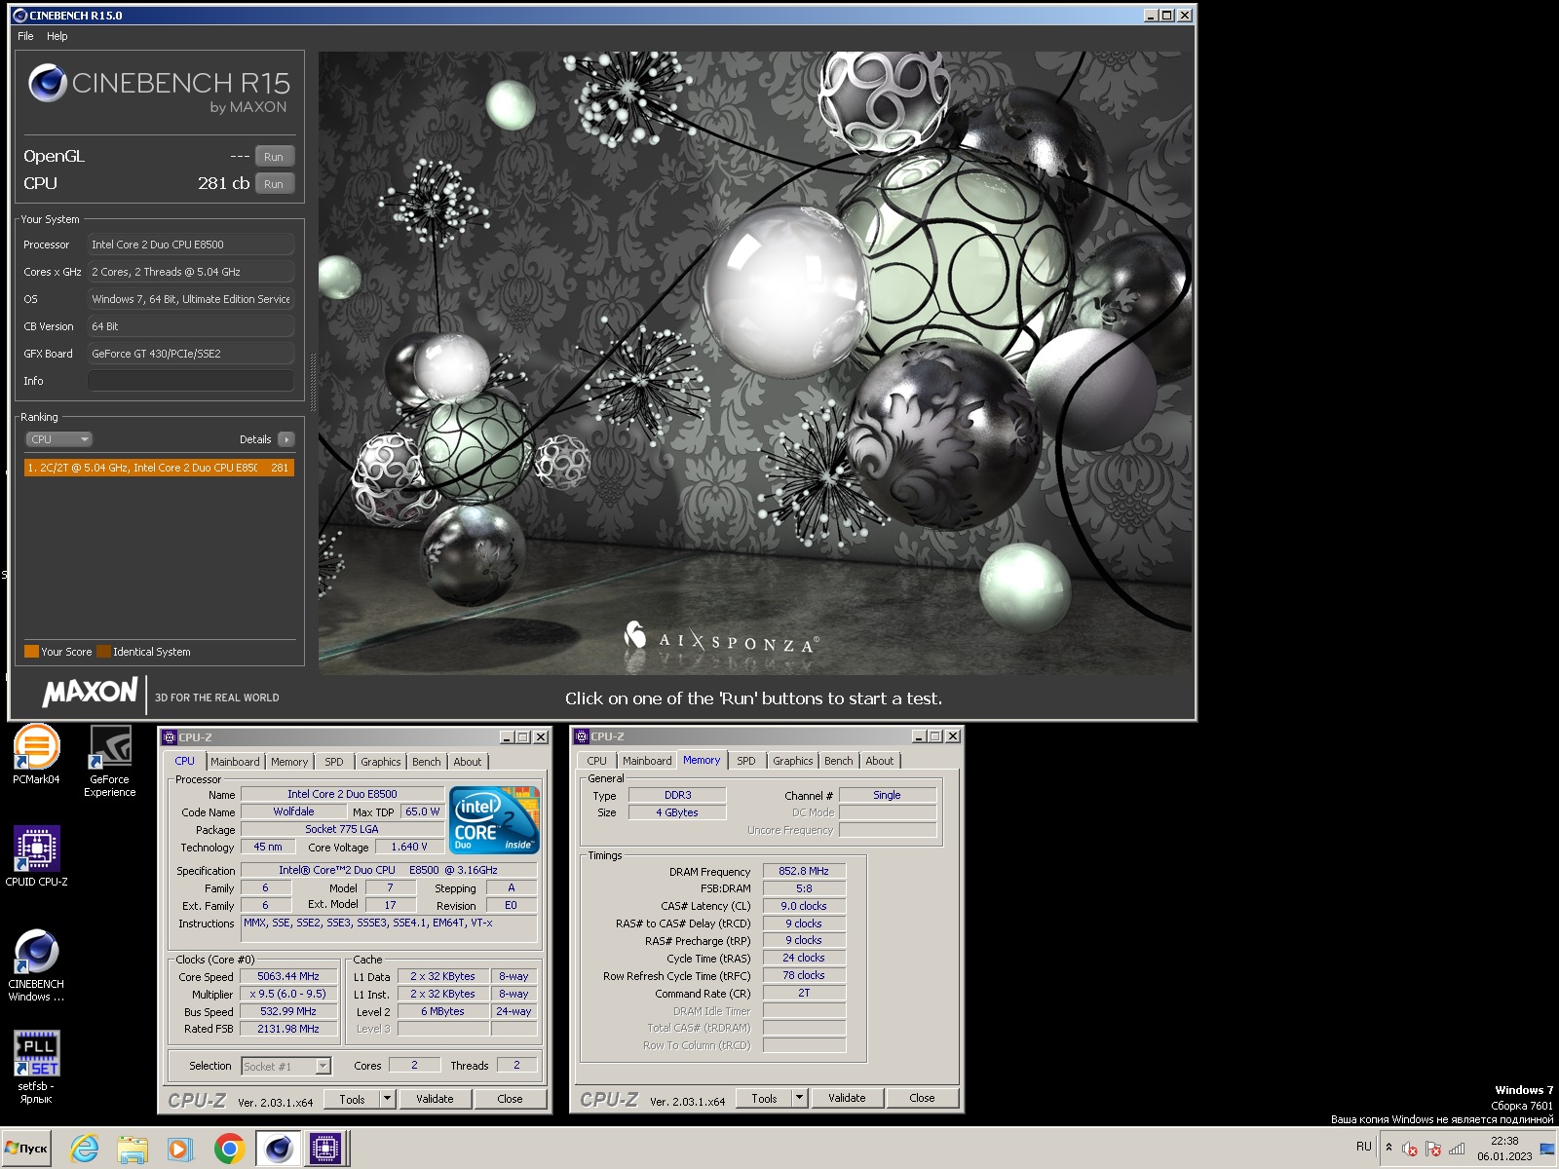Switch to Memory tab in left CPU-Z
1559x1169 pixels.
(x=289, y=762)
